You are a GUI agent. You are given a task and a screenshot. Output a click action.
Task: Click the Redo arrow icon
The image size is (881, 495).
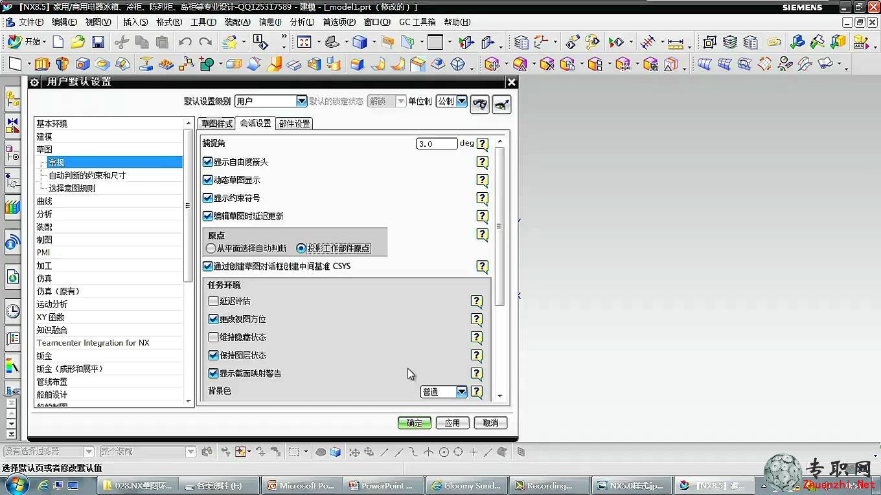(x=205, y=42)
